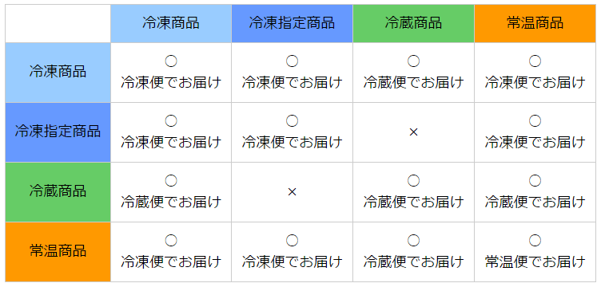601x287 pixels.
Task: Click circle in 常温商品 row, 常温商品 column
Action: [x=535, y=241]
